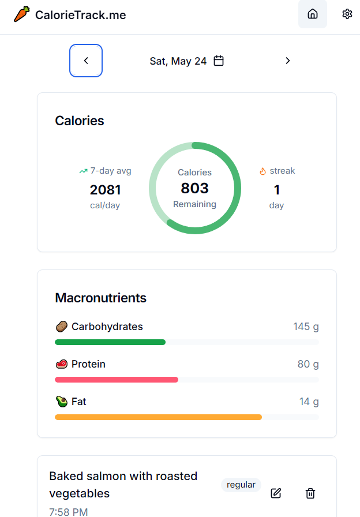Open the home dashboard icon

[x=313, y=14]
